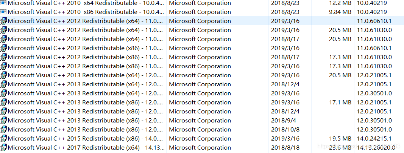This screenshot has height=153, width=404.
Task: Click the icon of Visual C++ 2010 x86 Redistributable
Action: pyautogui.click(x=3, y=12)
